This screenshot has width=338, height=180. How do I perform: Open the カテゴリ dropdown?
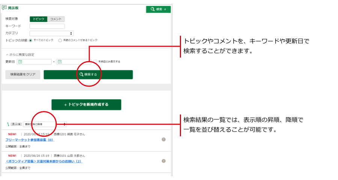(x=51, y=33)
